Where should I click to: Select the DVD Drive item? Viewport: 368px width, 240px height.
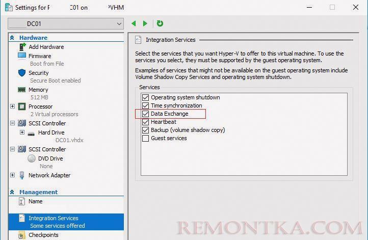pos(50,158)
